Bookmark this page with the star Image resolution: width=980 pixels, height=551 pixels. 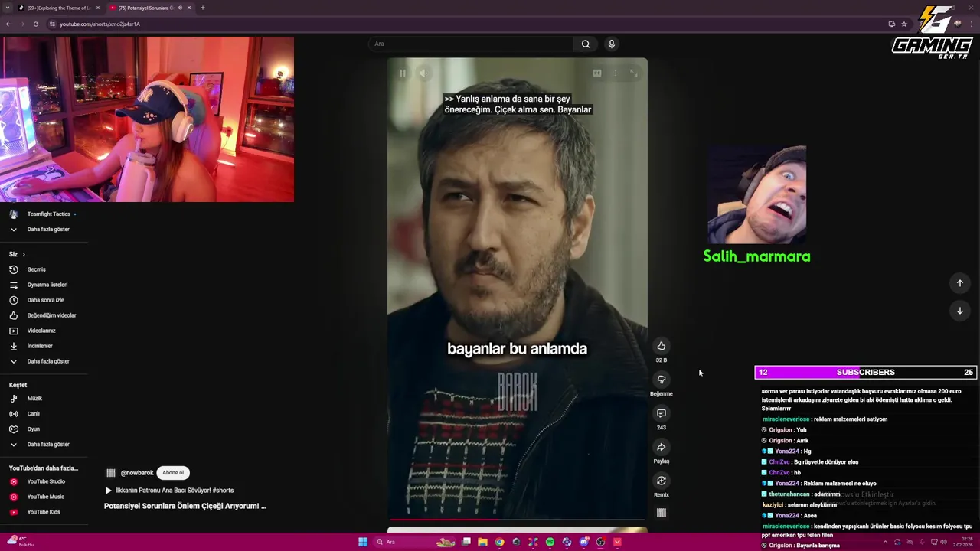coord(904,24)
